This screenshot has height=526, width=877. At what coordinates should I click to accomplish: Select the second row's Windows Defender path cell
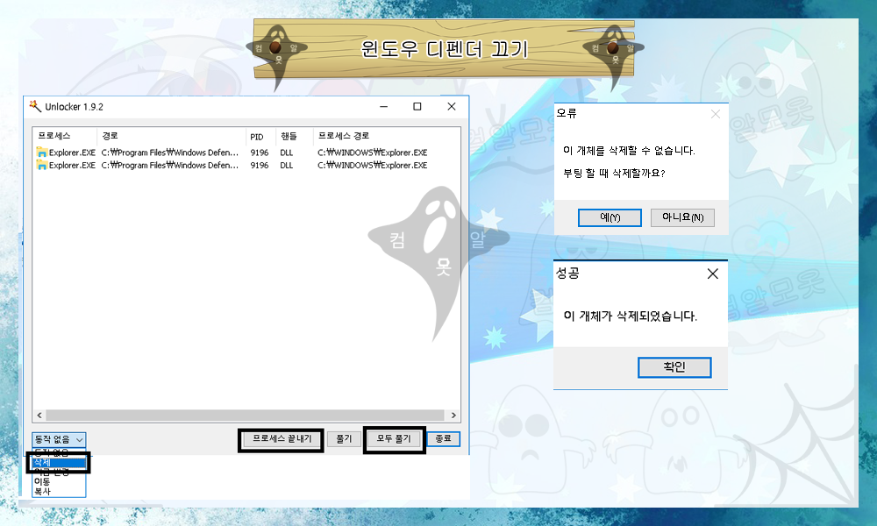click(x=170, y=165)
